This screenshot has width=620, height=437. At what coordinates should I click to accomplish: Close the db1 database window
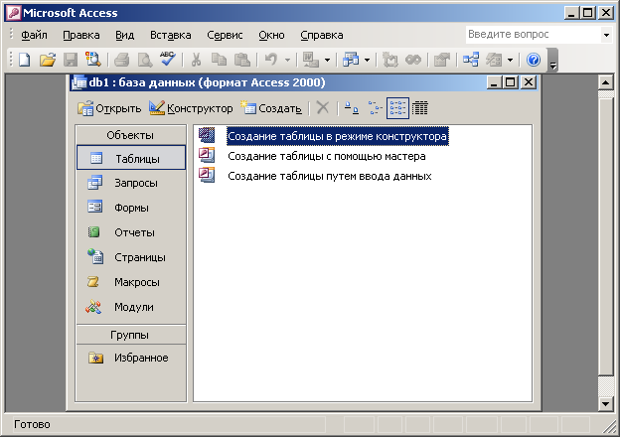(x=529, y=82)
